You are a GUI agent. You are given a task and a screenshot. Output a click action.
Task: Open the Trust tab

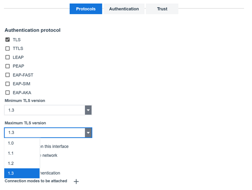(162, 9)
